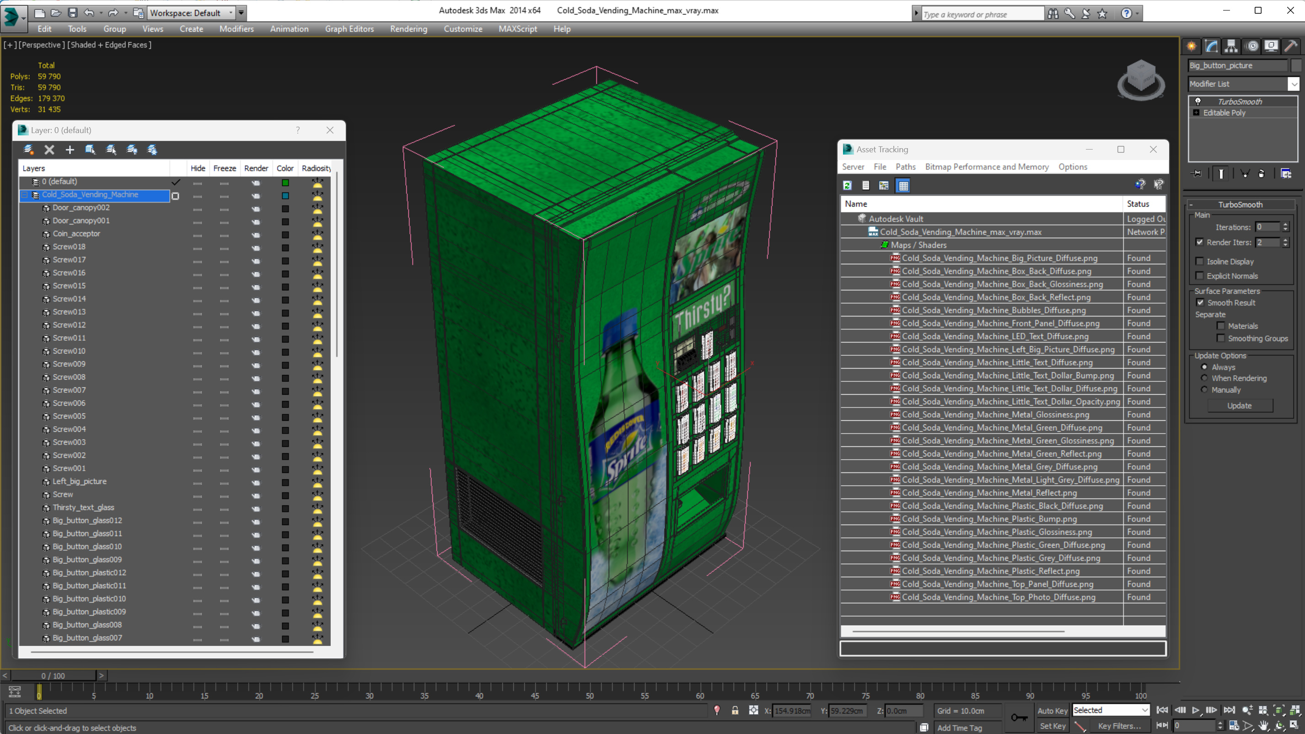Viewport: 1305px width, 734px height.
Task: Open Bitmap Performance and Memory menu
Action: 986,166
